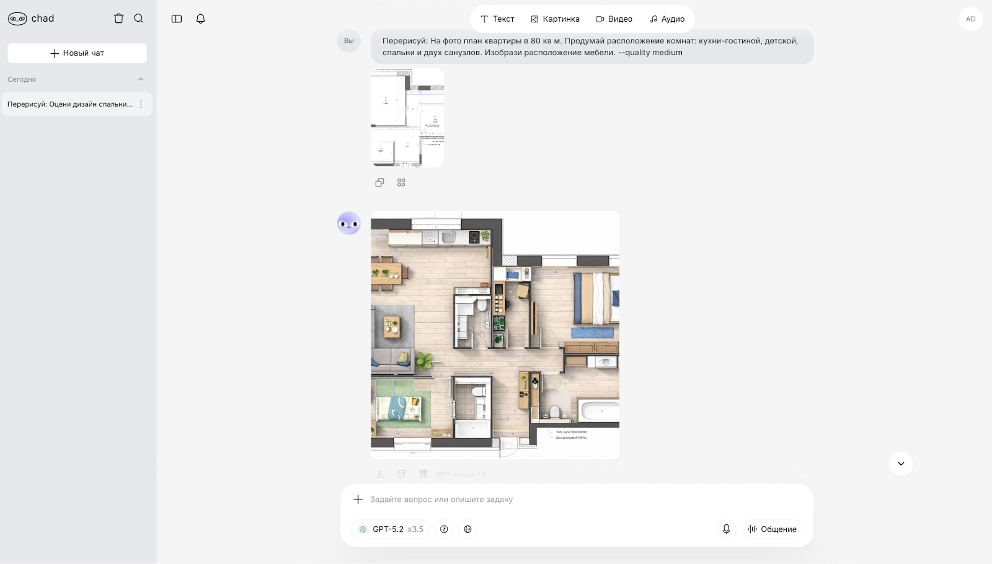Open three-dot menu for the chat item
The width and height of the screenshot is (992, 564).
141,104
